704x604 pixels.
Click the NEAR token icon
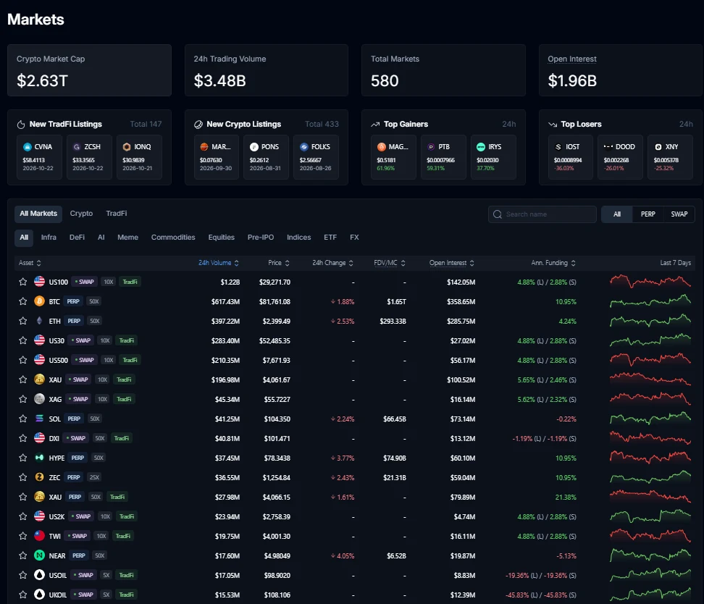click(40, 555)
